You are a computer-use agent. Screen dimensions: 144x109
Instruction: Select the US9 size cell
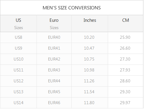pyautogui.click(x=18, y=48)
